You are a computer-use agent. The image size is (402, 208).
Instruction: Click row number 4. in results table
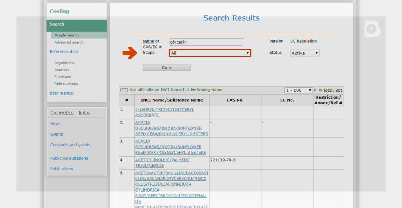point(122,160)
